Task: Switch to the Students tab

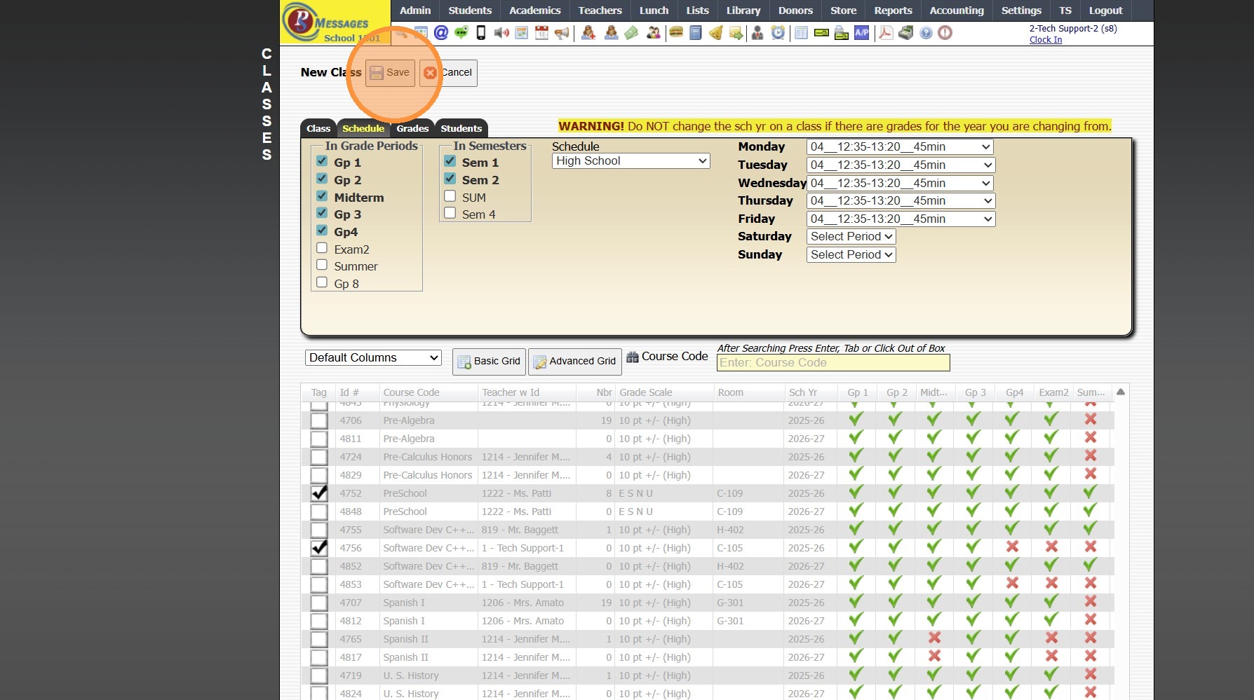Action: 461,128
